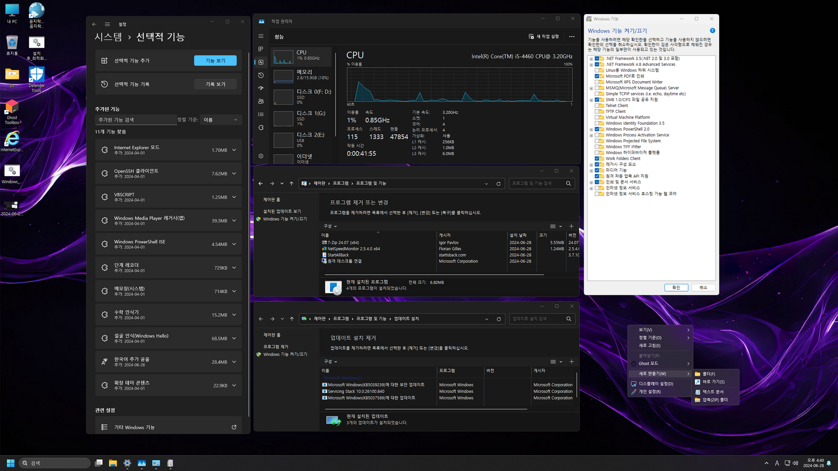Open File Explorer from taskbar
The width and height of the screenshot is (838, 471).
coord(113,463)
